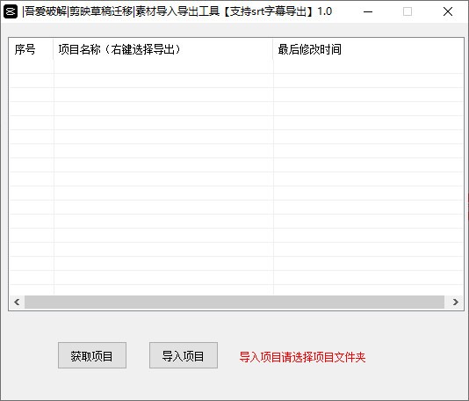Click the red 导入项目请选择项目文件夹 hint text

click(302, 357)
